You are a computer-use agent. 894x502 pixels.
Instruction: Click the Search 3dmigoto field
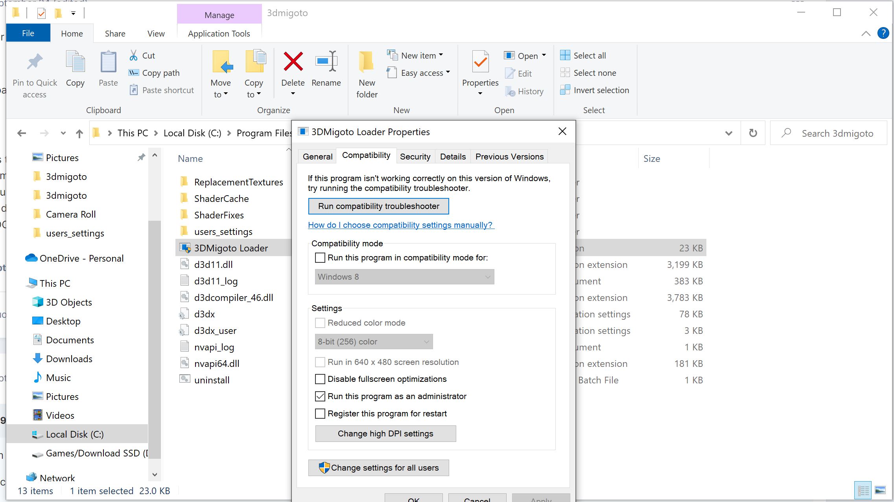click(829, 133)
